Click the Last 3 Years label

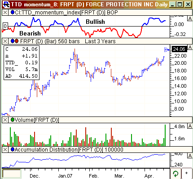100,41
